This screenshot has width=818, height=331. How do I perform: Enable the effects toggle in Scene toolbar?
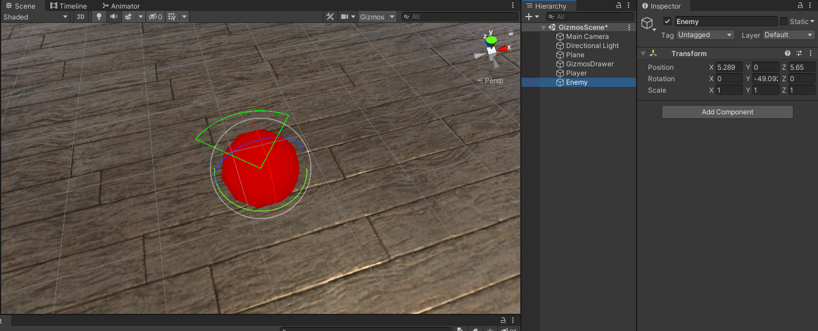coord(128,17)
